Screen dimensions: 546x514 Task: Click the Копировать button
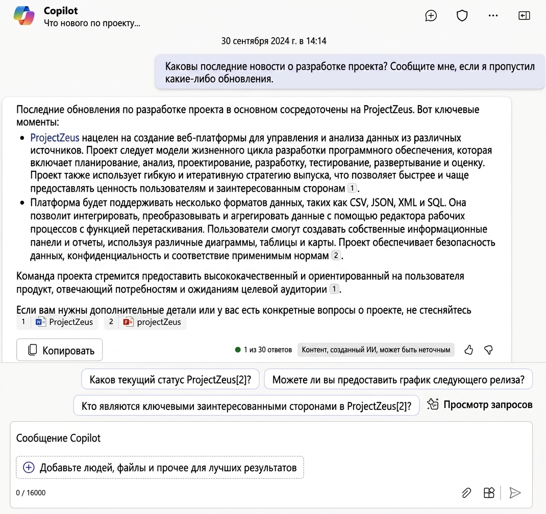[x=60, y=350]
